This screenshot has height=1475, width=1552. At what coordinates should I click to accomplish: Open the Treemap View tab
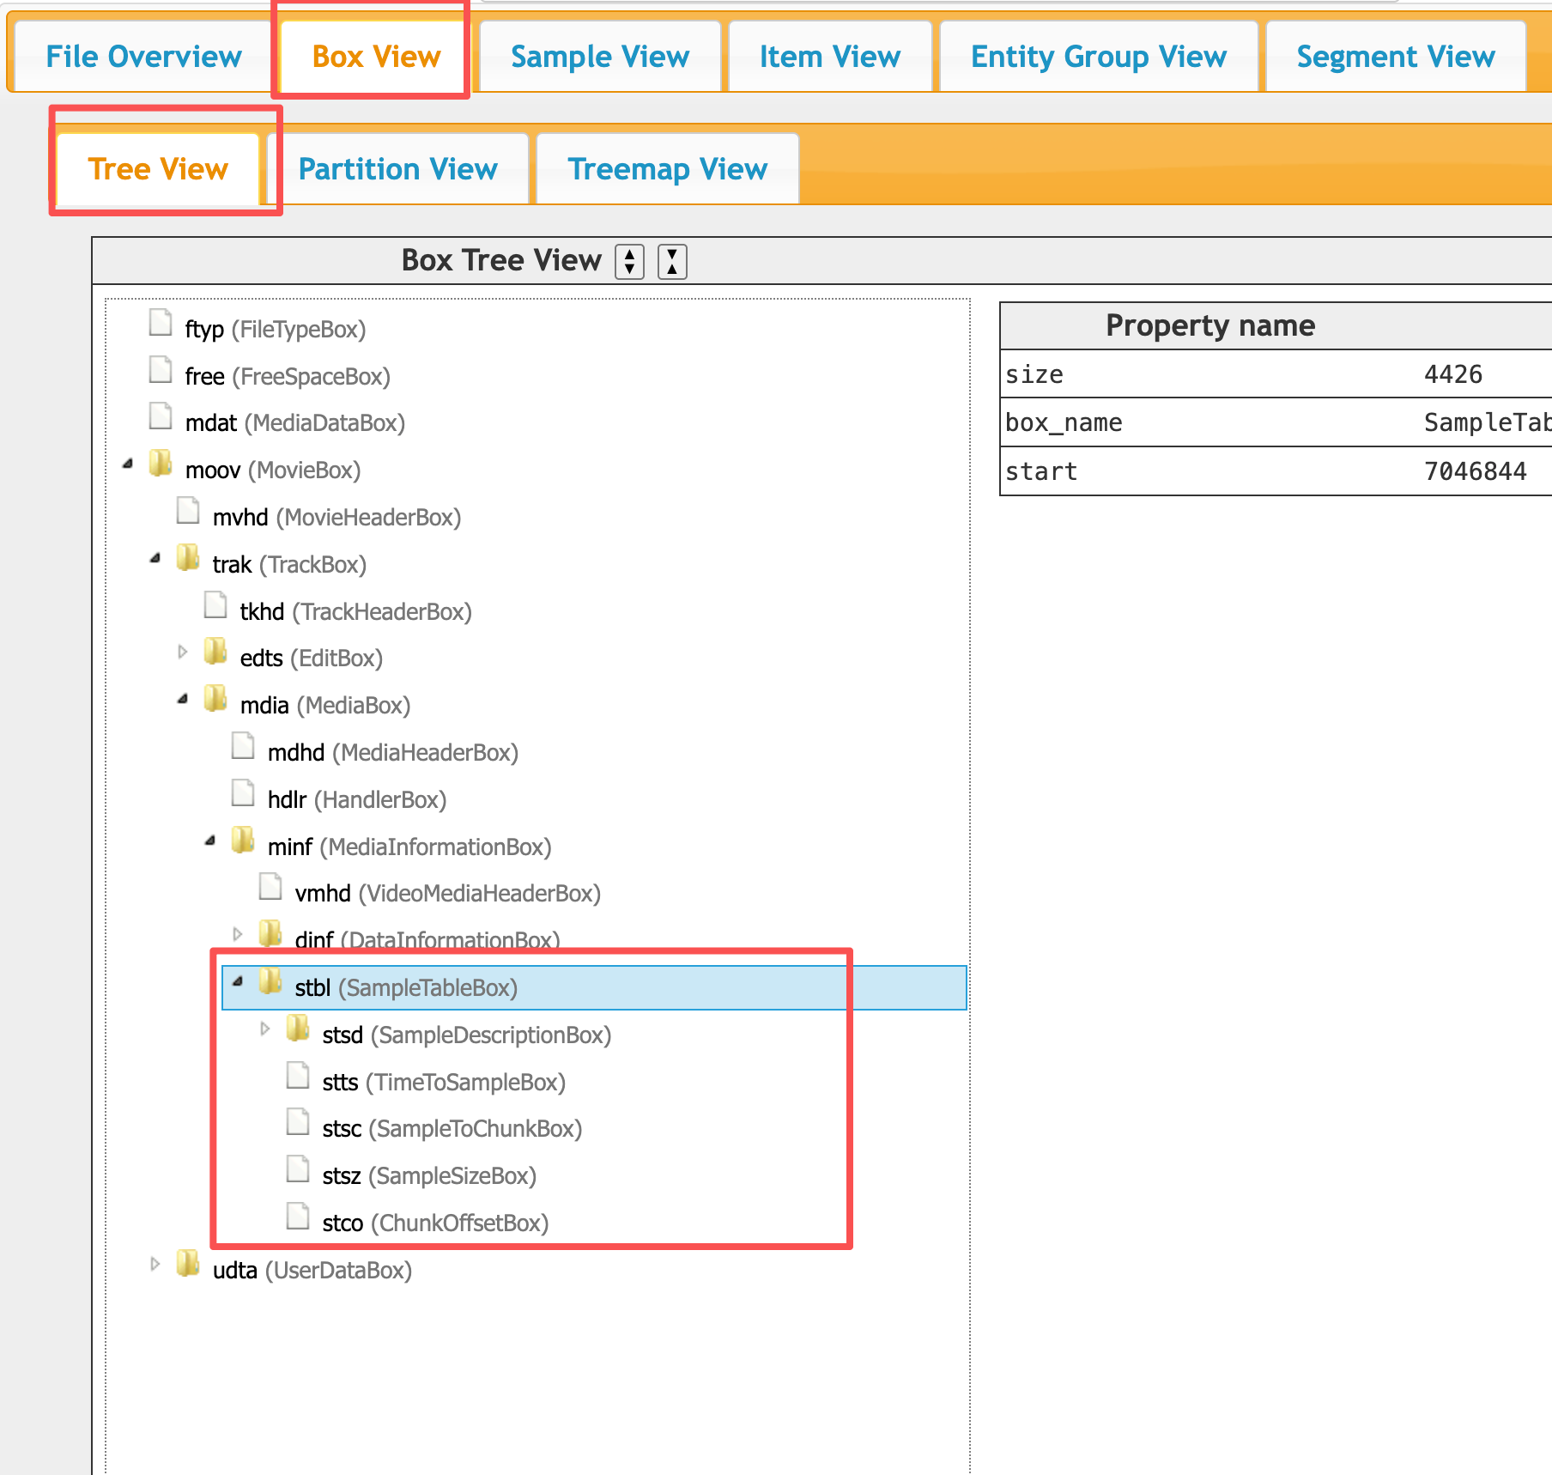667,169
